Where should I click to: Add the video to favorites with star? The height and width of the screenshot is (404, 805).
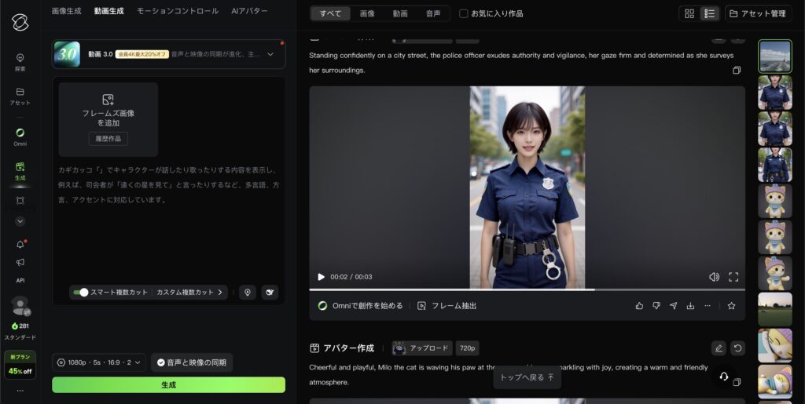pos(731,306)
